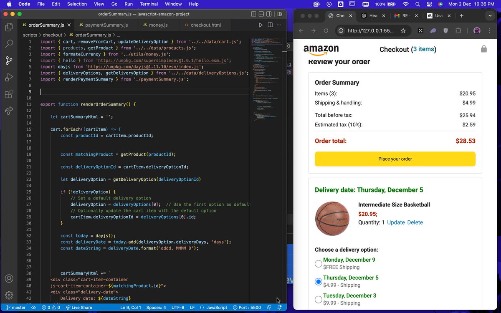The width and height of the screenshot is (501, 313).
Task: Close the orderSummary.js editor tab
Action: click(69, 25)
